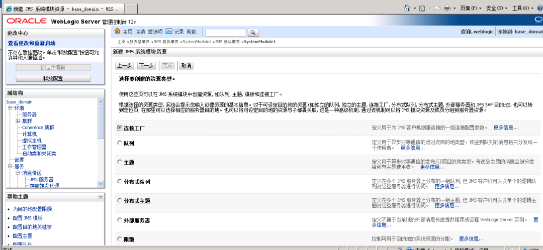Screen dimensions: 543x250
Task: Open 更多信息 link for 连接工厂
Action: click(x=506, y=128)
